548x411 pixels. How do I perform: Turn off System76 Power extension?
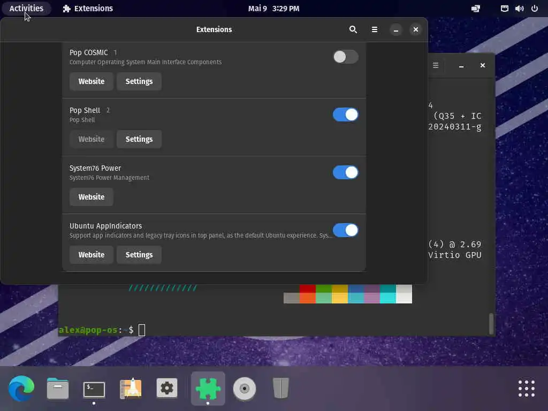tap(345, 172)
